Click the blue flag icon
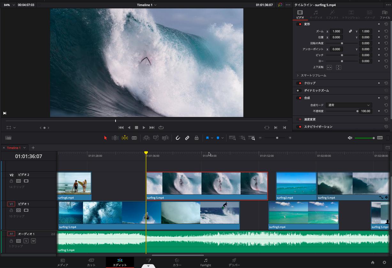Viewport: 392px width, 268px height. [x=207, y=138]
